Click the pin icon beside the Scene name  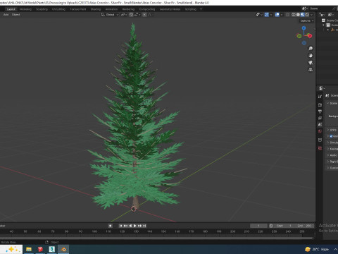pos(334,8)
